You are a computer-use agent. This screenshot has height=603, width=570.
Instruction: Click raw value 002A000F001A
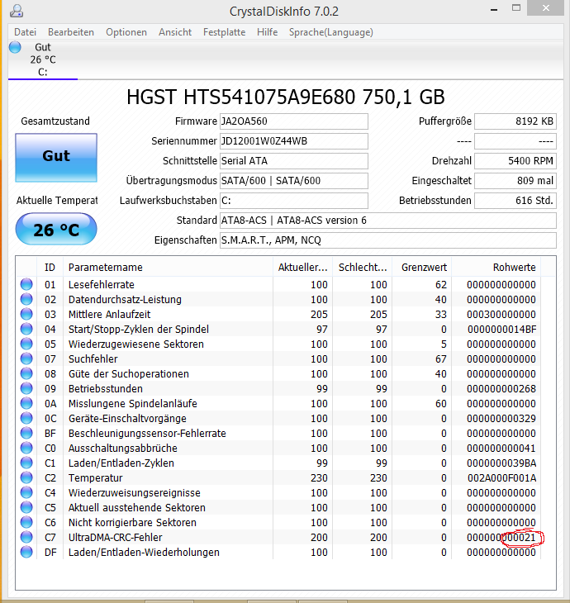coord(501,478)
